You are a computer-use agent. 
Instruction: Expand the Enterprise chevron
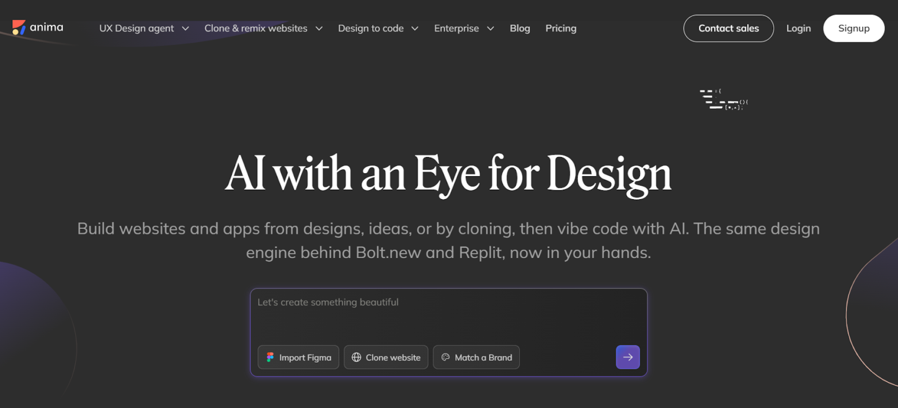pos(490,29)
